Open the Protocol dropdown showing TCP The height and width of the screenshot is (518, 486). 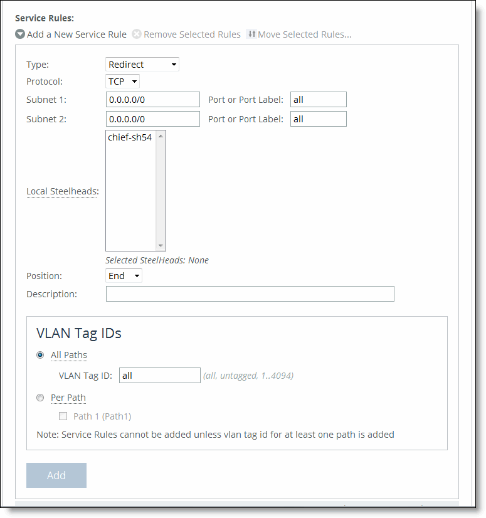pos(122,82)
